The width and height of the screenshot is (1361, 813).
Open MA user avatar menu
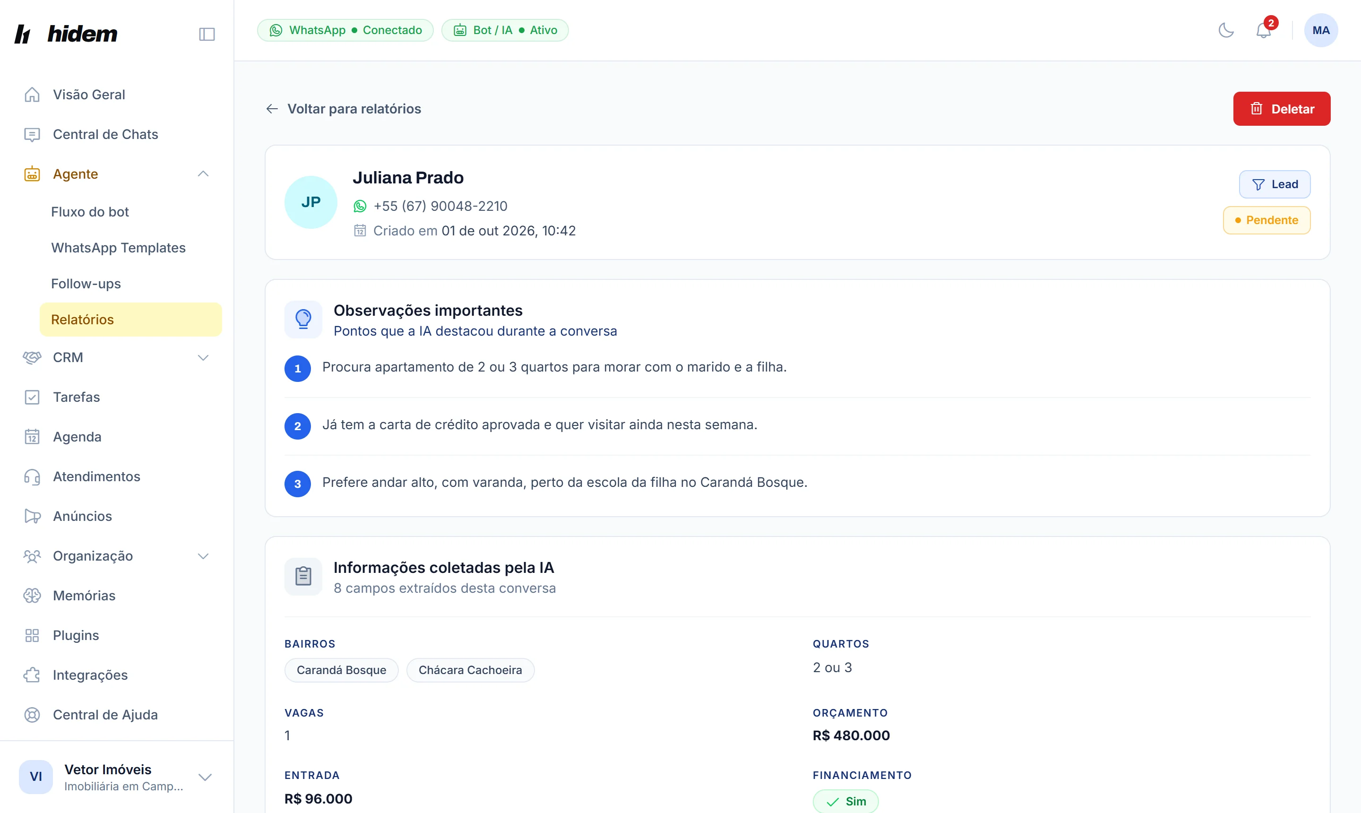click(1320, 30)
